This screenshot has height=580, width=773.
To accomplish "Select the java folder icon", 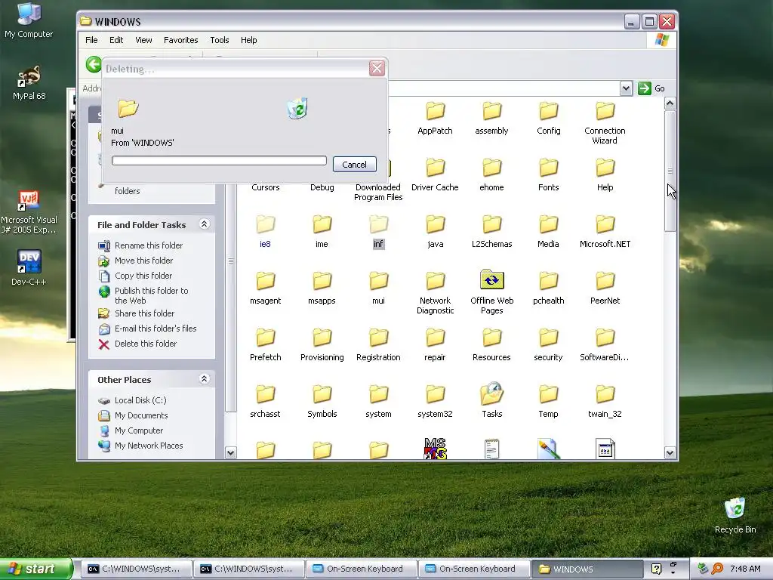I will click(435, 224).
